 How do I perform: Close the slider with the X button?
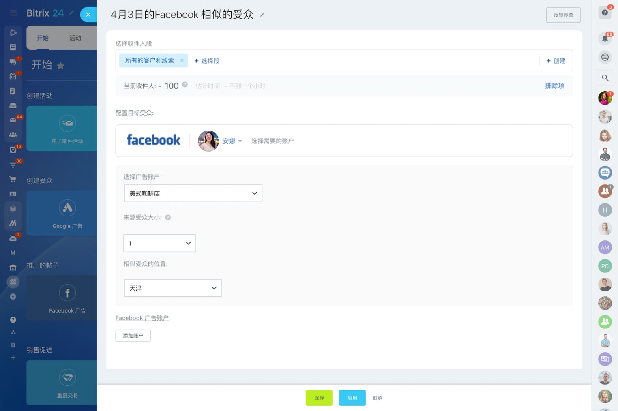[88, 15]
